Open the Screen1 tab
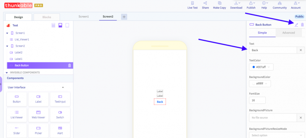This screenshot has height=138, width=306. (83, 17)
